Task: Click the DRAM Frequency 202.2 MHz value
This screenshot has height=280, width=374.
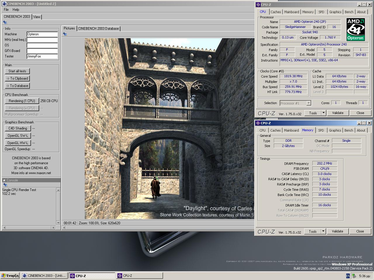Action: click(x=325, y=164)
